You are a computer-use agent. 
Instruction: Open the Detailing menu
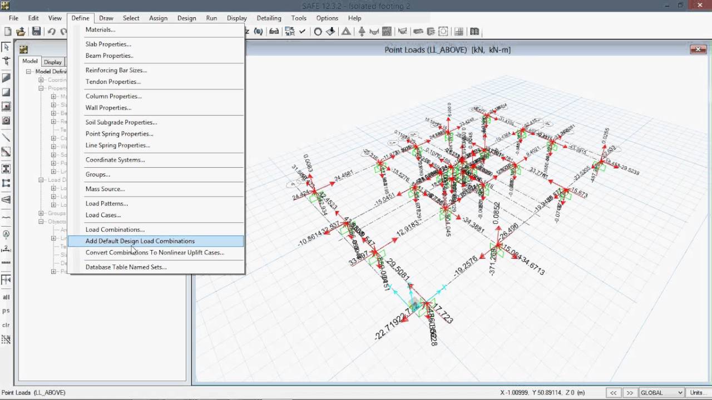269,18
